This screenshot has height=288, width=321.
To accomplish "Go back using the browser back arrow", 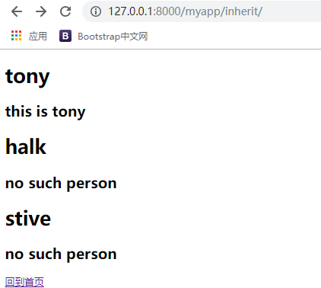I will 17,11.
